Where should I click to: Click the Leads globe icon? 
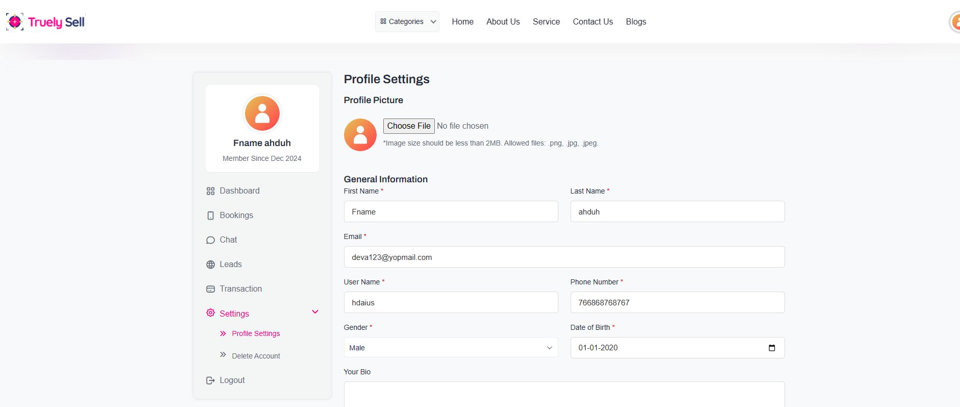pyautogui.click(x=210, y=265)
